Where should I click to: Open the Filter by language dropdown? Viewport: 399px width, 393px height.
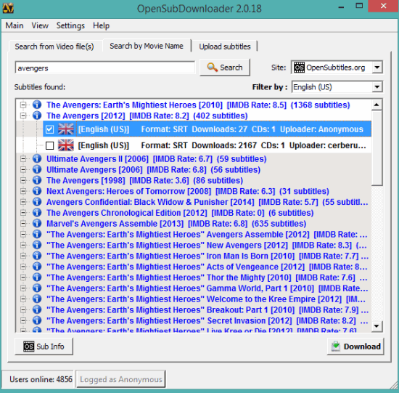[x=377, y=87]
